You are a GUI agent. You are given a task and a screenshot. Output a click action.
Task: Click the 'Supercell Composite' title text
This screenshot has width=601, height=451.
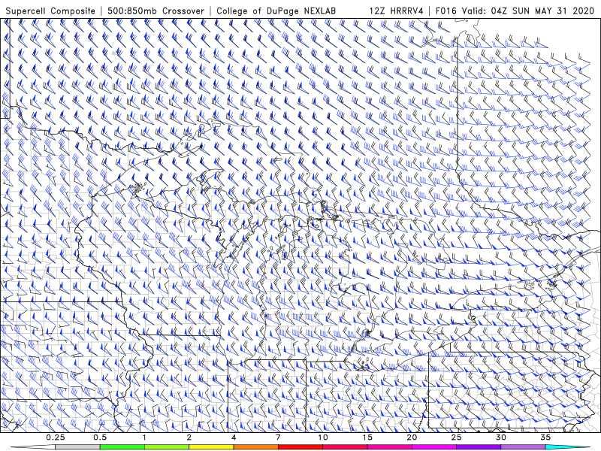50,11
